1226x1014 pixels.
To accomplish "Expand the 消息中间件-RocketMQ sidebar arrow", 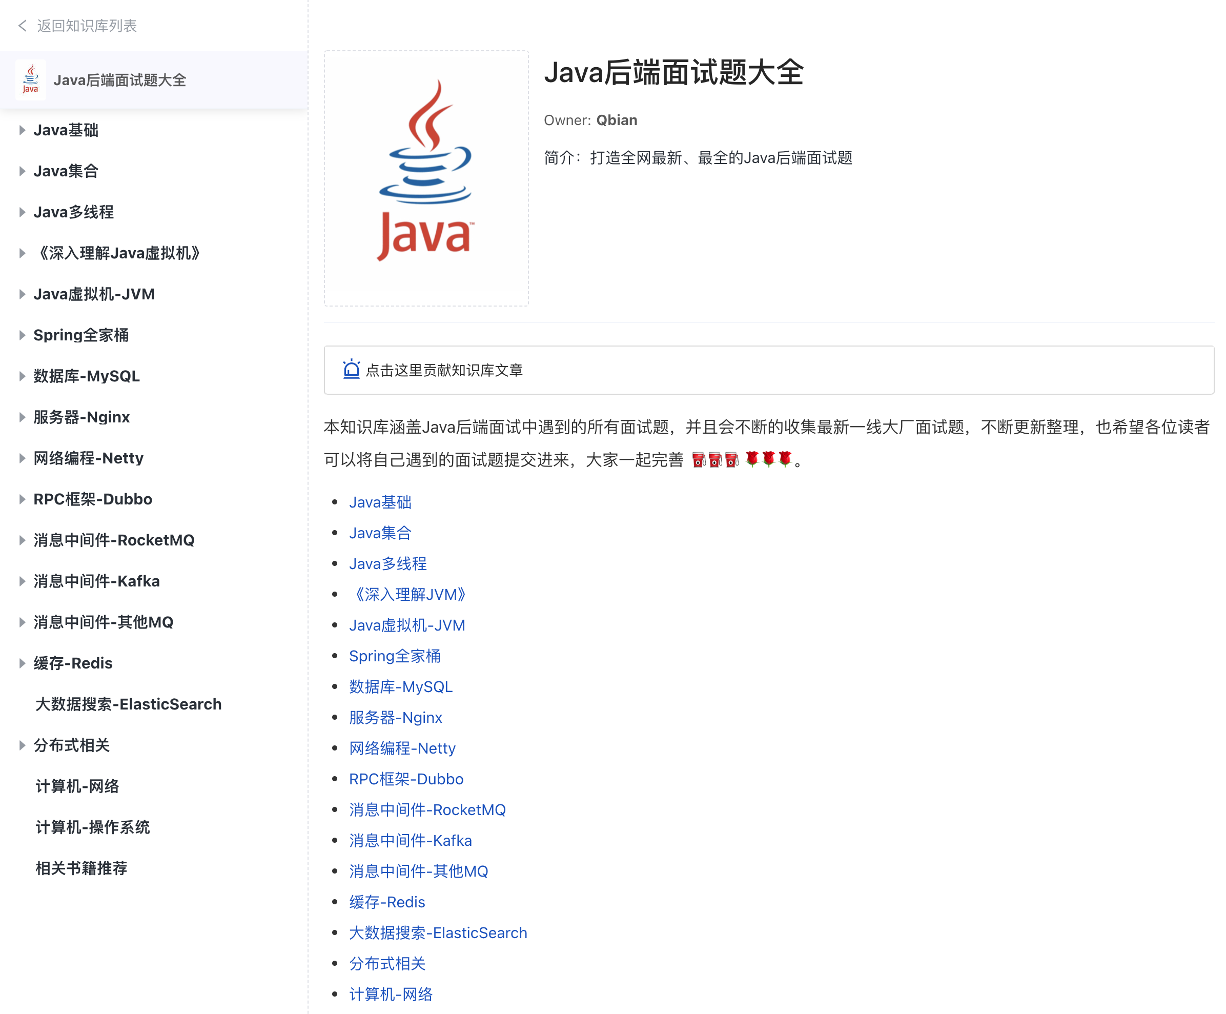I will pos(22,540).
